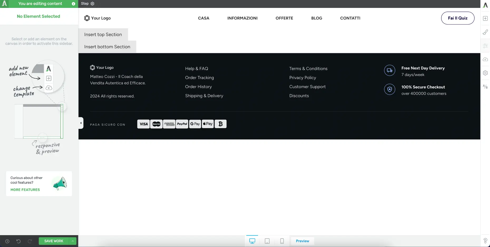Image resolution: width=490 pixels, height=247 pixels.
Task: Click the Google Pay payment icon
Action: pos(195,124)
